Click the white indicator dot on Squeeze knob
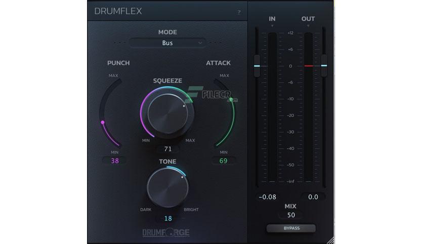The width and height of the screenshot is (423, 244). (184, 106)
